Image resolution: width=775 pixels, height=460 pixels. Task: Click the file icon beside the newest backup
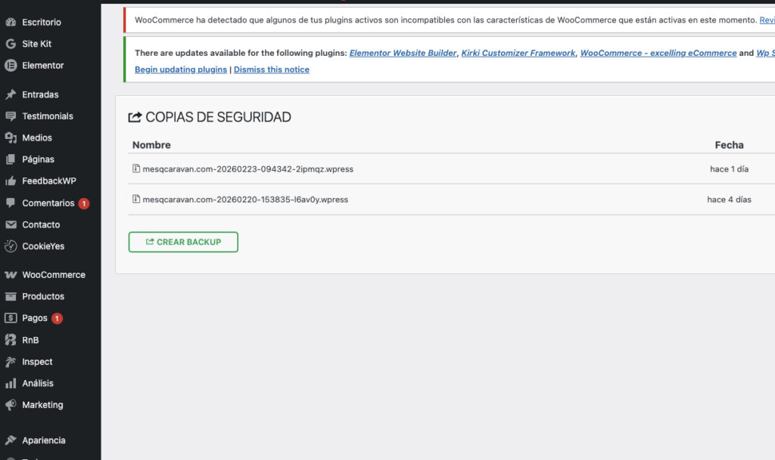137,169
